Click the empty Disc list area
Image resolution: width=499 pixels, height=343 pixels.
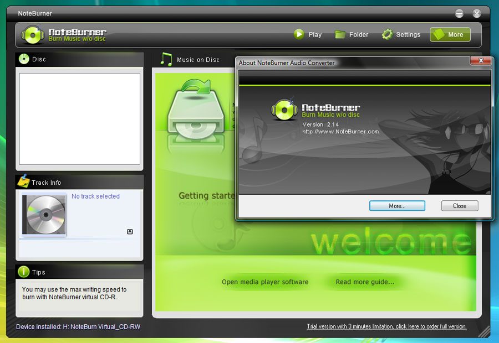coord(79,119)
